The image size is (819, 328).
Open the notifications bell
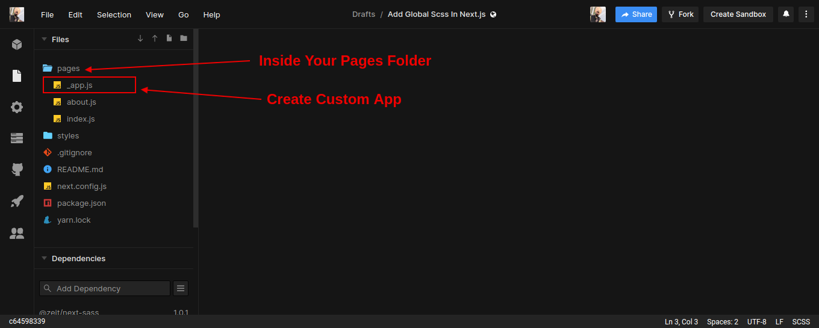coord(786,14)
